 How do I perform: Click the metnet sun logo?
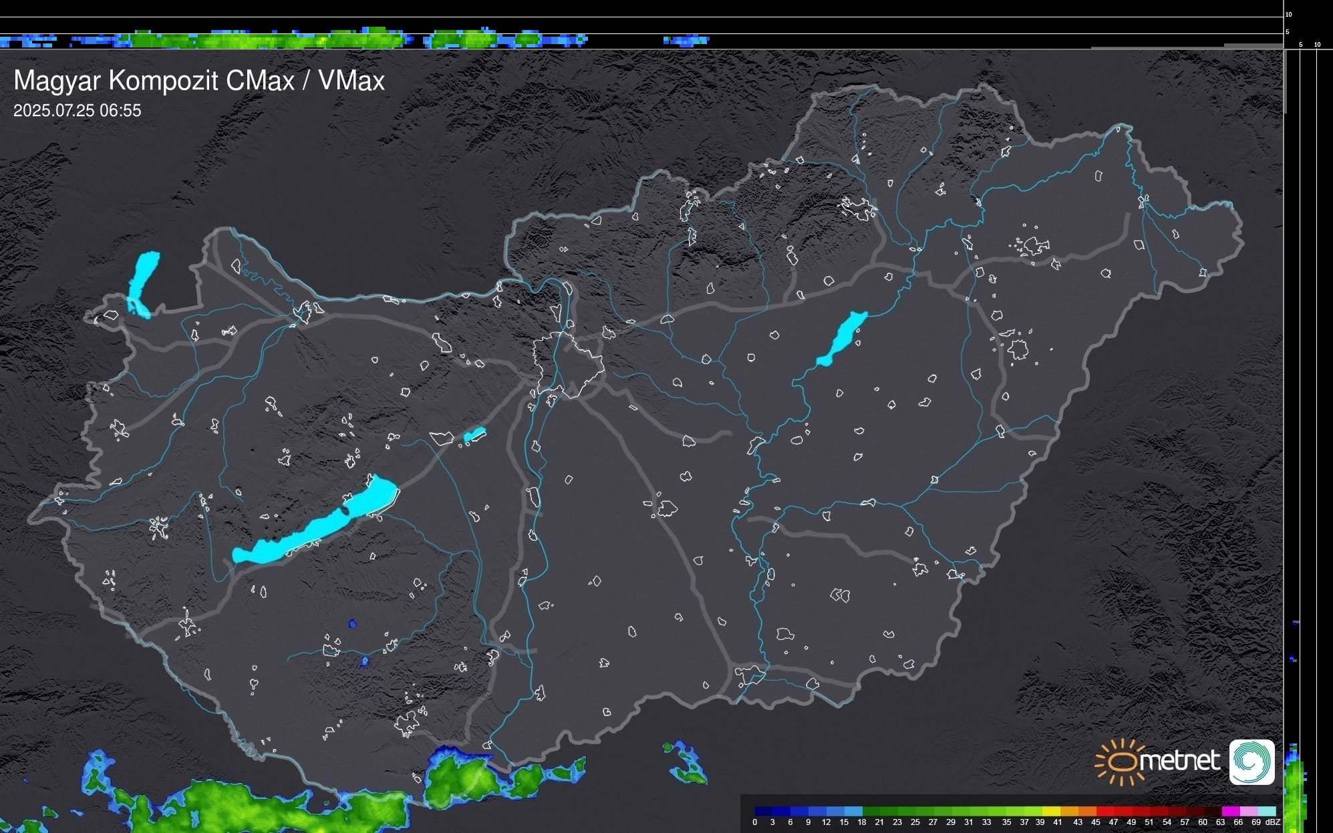pyautogui.click(x=1123, y=762)
